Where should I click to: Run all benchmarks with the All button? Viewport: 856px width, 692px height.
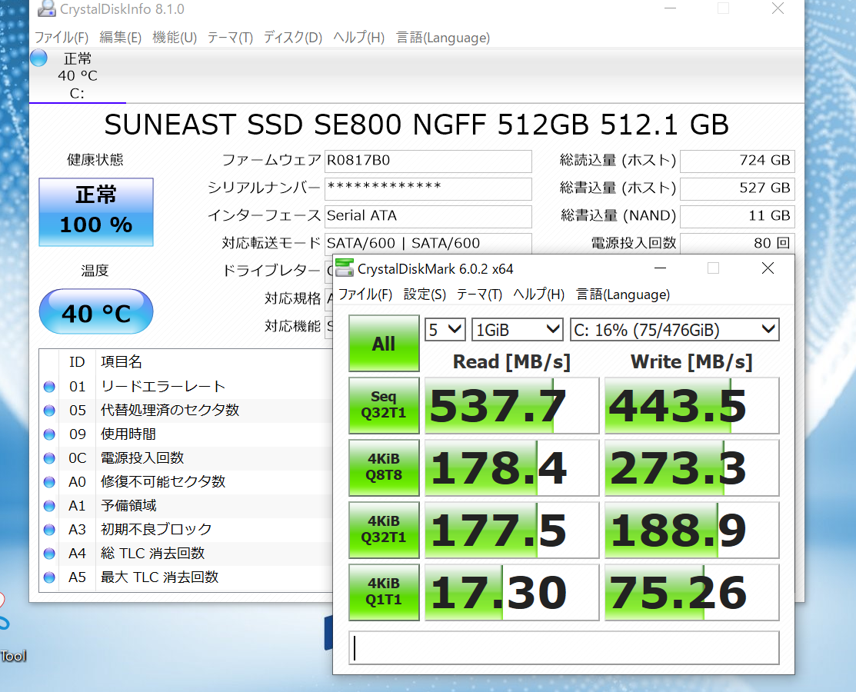click(384, 343)
